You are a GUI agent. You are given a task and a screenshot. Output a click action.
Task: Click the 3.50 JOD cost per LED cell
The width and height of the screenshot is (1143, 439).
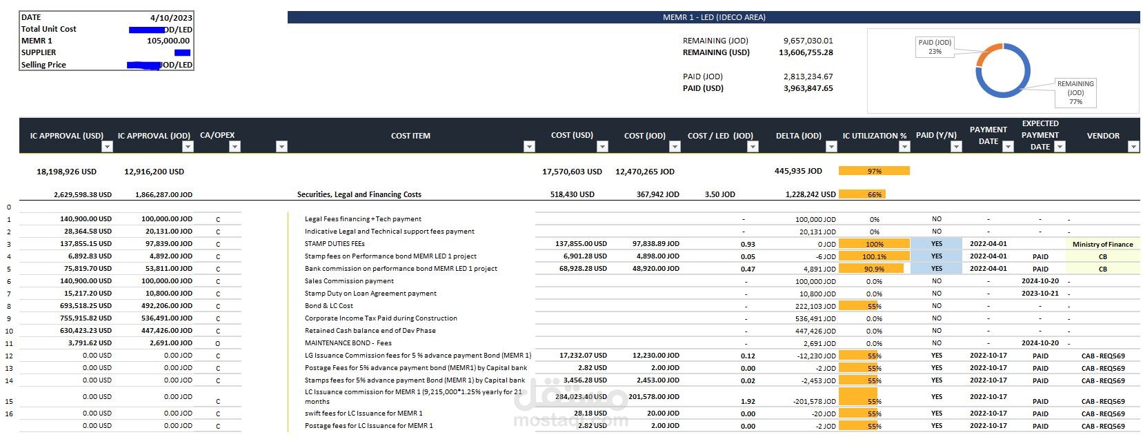click(x=719, y=194)
